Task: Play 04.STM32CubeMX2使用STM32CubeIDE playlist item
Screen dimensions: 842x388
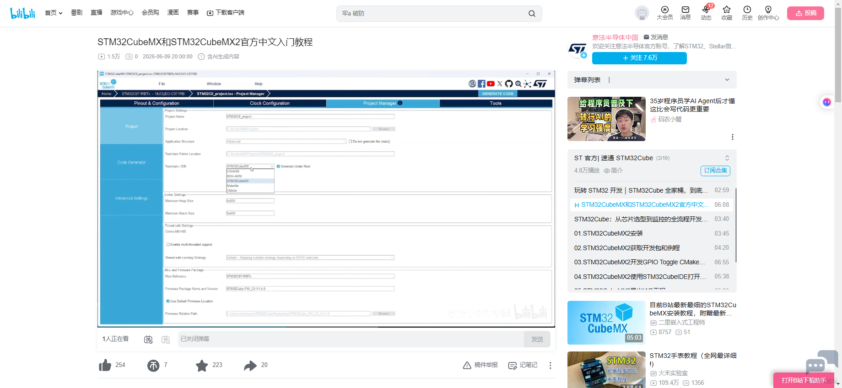Action: [x=652, y=277]
